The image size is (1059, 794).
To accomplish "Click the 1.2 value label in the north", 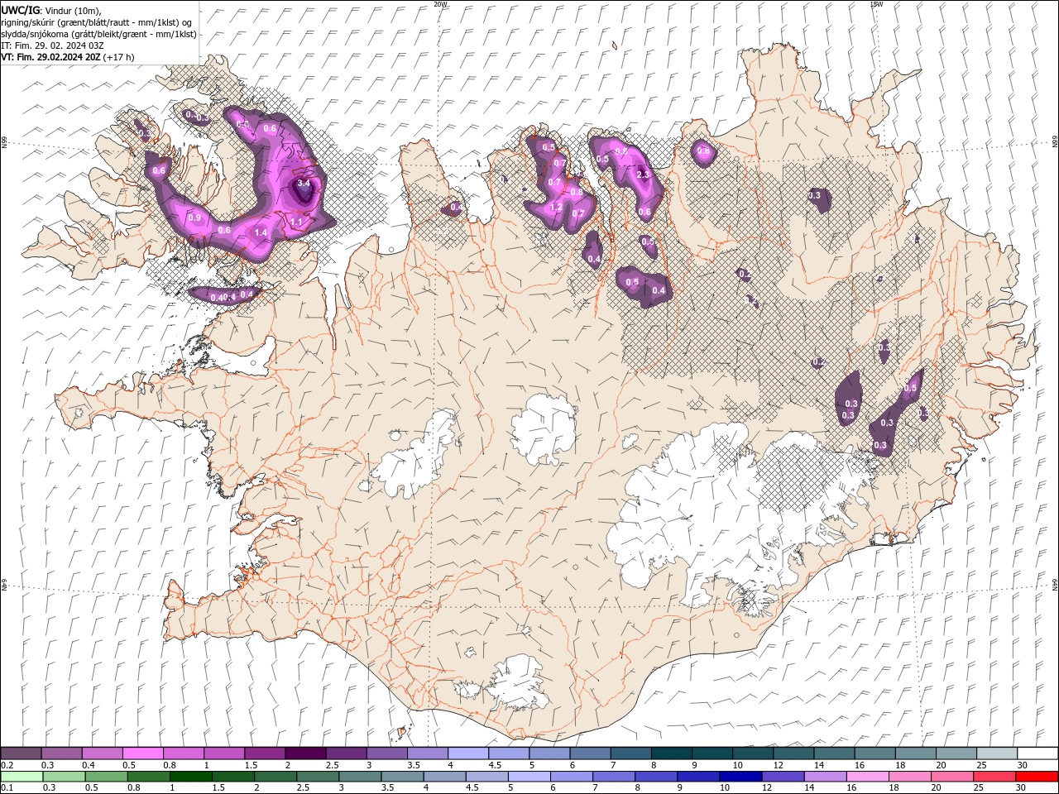I will coord(556,208).
